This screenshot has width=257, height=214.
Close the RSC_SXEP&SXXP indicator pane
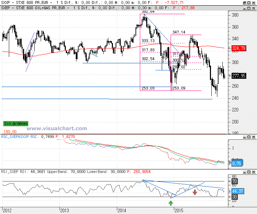tap(253, 137)
